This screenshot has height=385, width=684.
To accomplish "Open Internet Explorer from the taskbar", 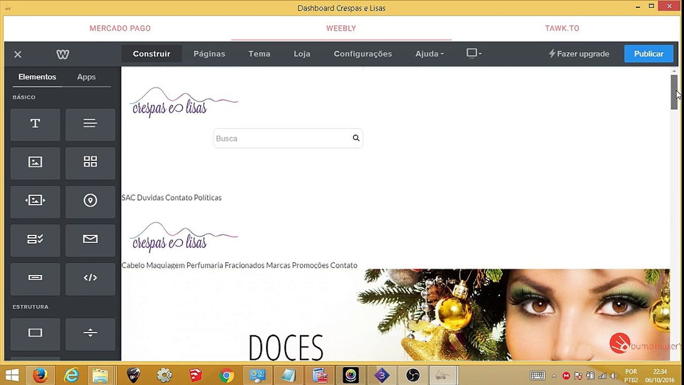I will 71,375.
